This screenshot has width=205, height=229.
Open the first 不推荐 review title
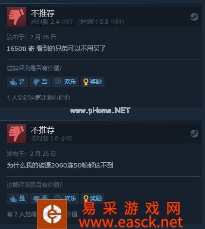click(x=43, y=13)
